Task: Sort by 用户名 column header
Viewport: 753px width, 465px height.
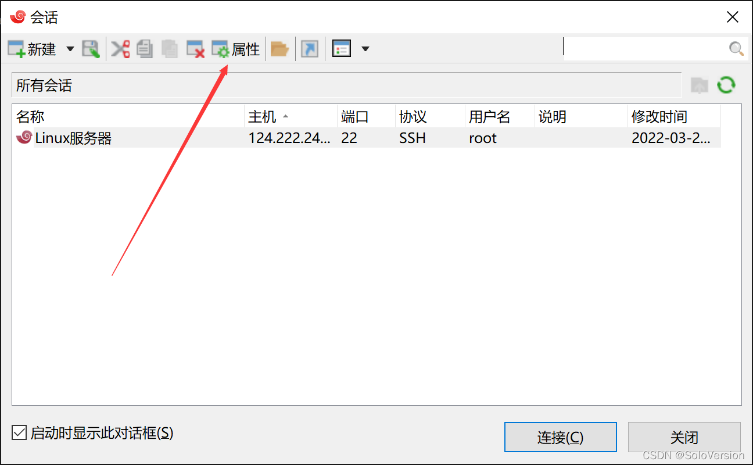Action: click(x=500, y=117)
